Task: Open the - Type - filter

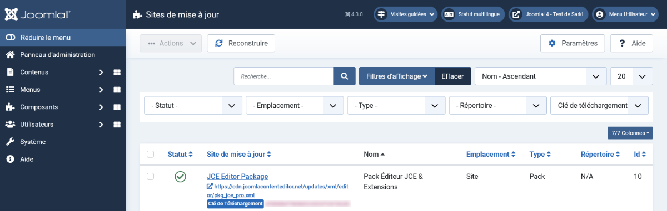Action: 396,105
